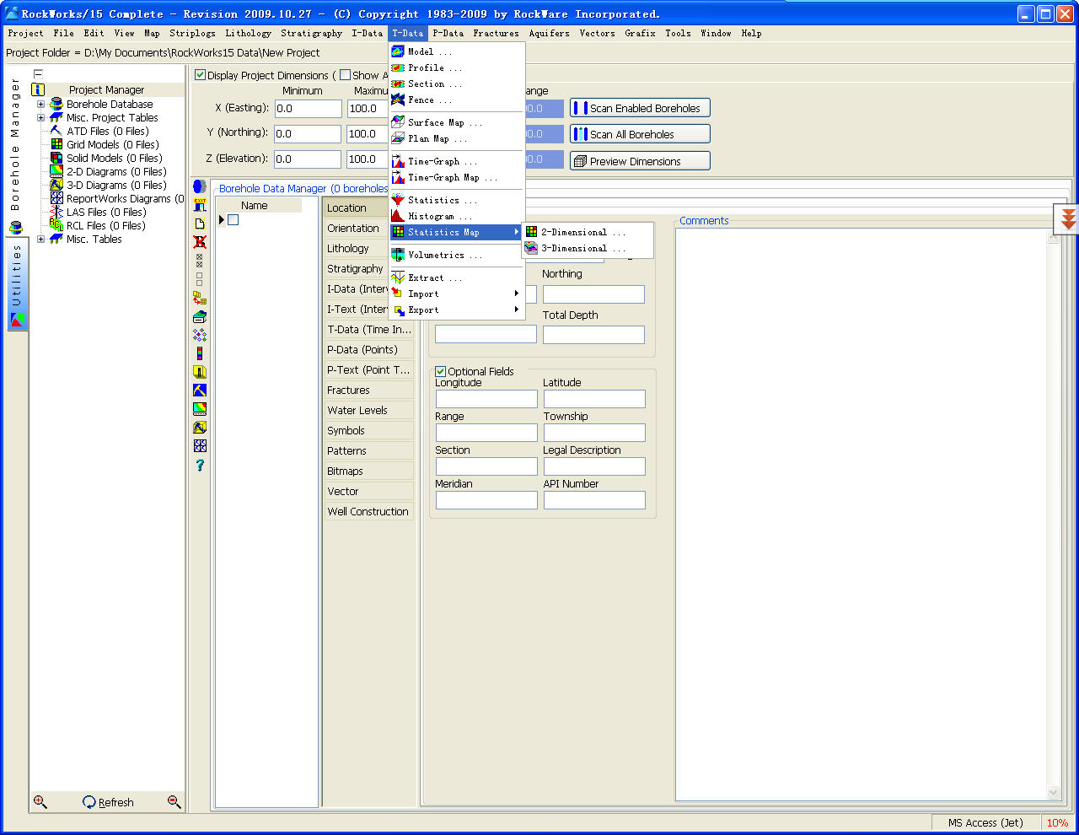Open the Import submenu

tap(457, 294)
